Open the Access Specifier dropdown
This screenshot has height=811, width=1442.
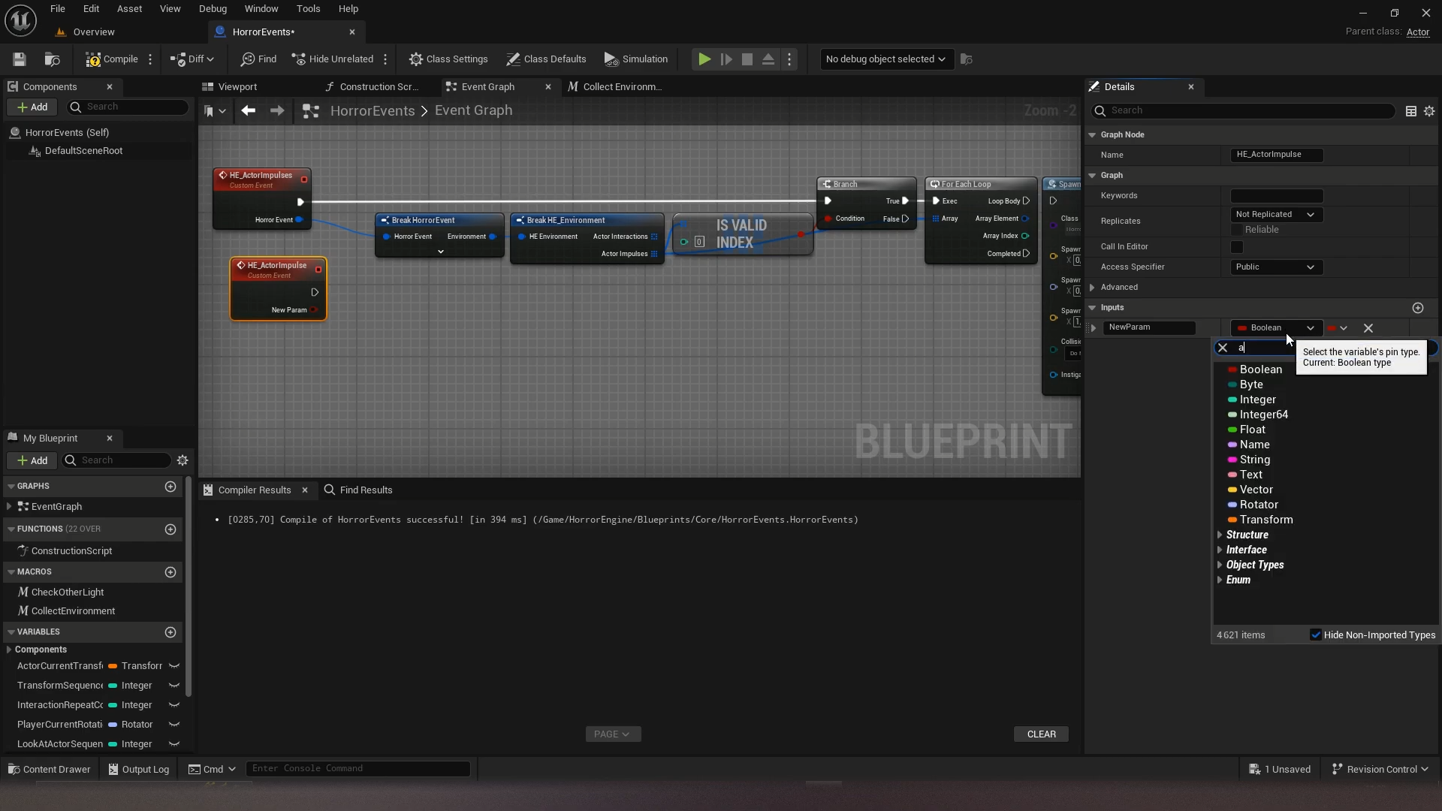pos(1276,267)
